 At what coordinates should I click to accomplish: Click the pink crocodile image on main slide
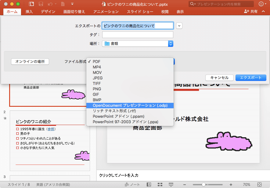(229, 141)
